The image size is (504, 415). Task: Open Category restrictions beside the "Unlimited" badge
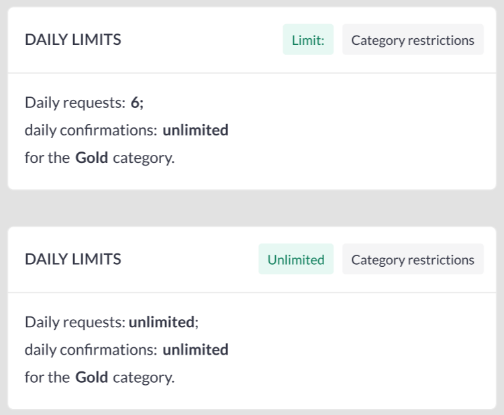pos(413,260)
